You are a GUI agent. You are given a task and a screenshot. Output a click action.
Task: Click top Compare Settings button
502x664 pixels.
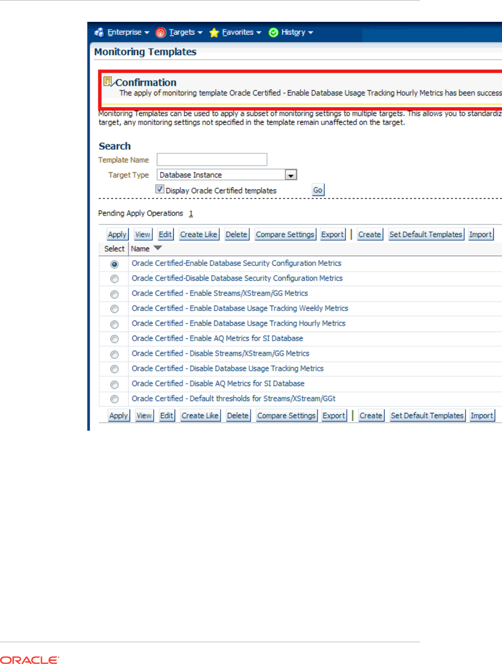(x=285, y=234)
